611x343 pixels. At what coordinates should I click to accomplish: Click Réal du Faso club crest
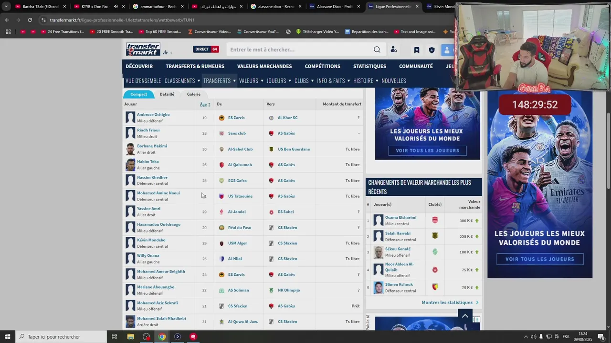221,228
